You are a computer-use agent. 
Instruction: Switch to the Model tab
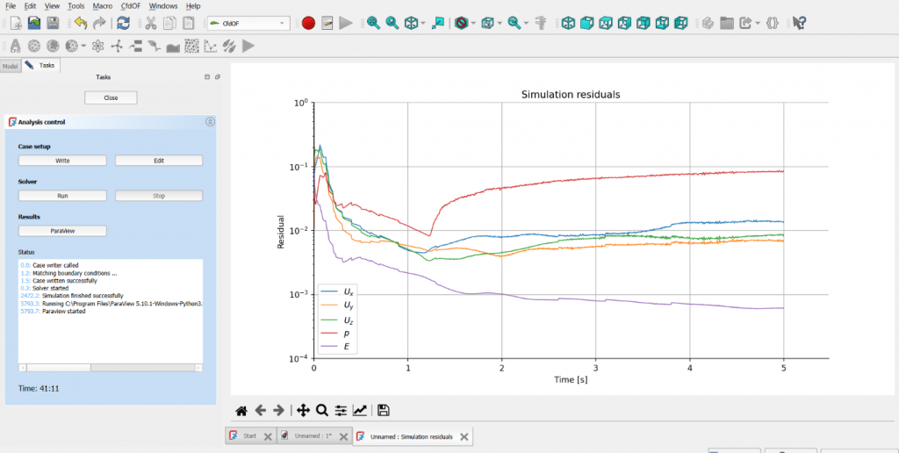tap(11, 66)
